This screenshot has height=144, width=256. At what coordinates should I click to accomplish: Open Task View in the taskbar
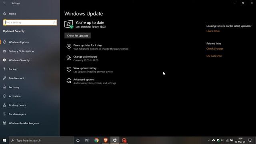click(x=87, y=140)
